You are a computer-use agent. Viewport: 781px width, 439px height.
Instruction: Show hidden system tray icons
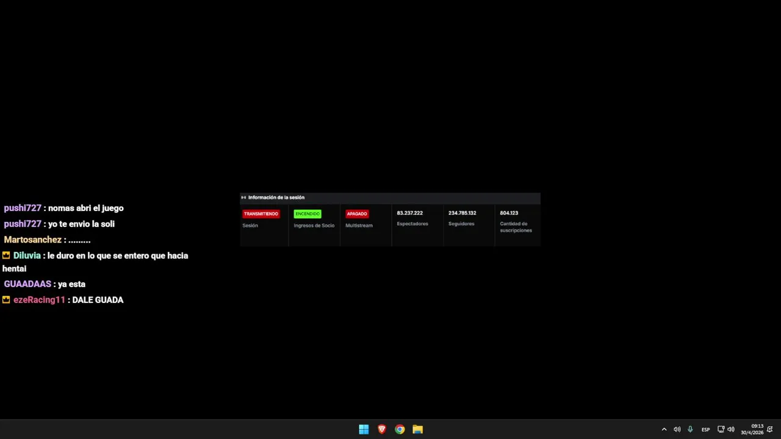[664, 429]
